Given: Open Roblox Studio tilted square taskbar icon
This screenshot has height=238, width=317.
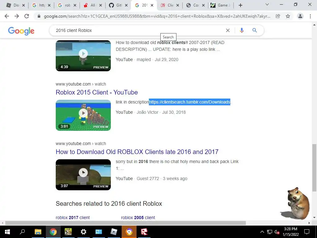Looking at the screenshot, I should (114, 232).
